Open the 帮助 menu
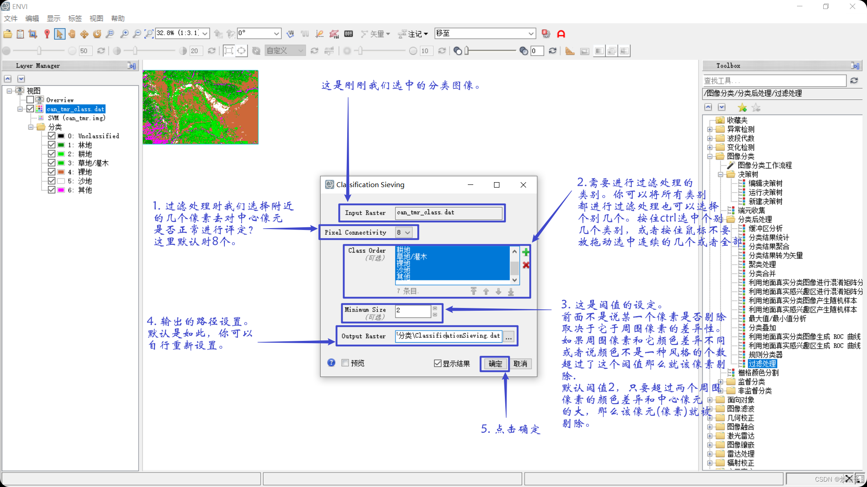This screenshot has width=867, height=487. point(117,18)
